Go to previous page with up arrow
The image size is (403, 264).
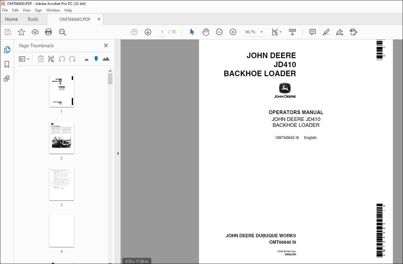tap(134, 32)
